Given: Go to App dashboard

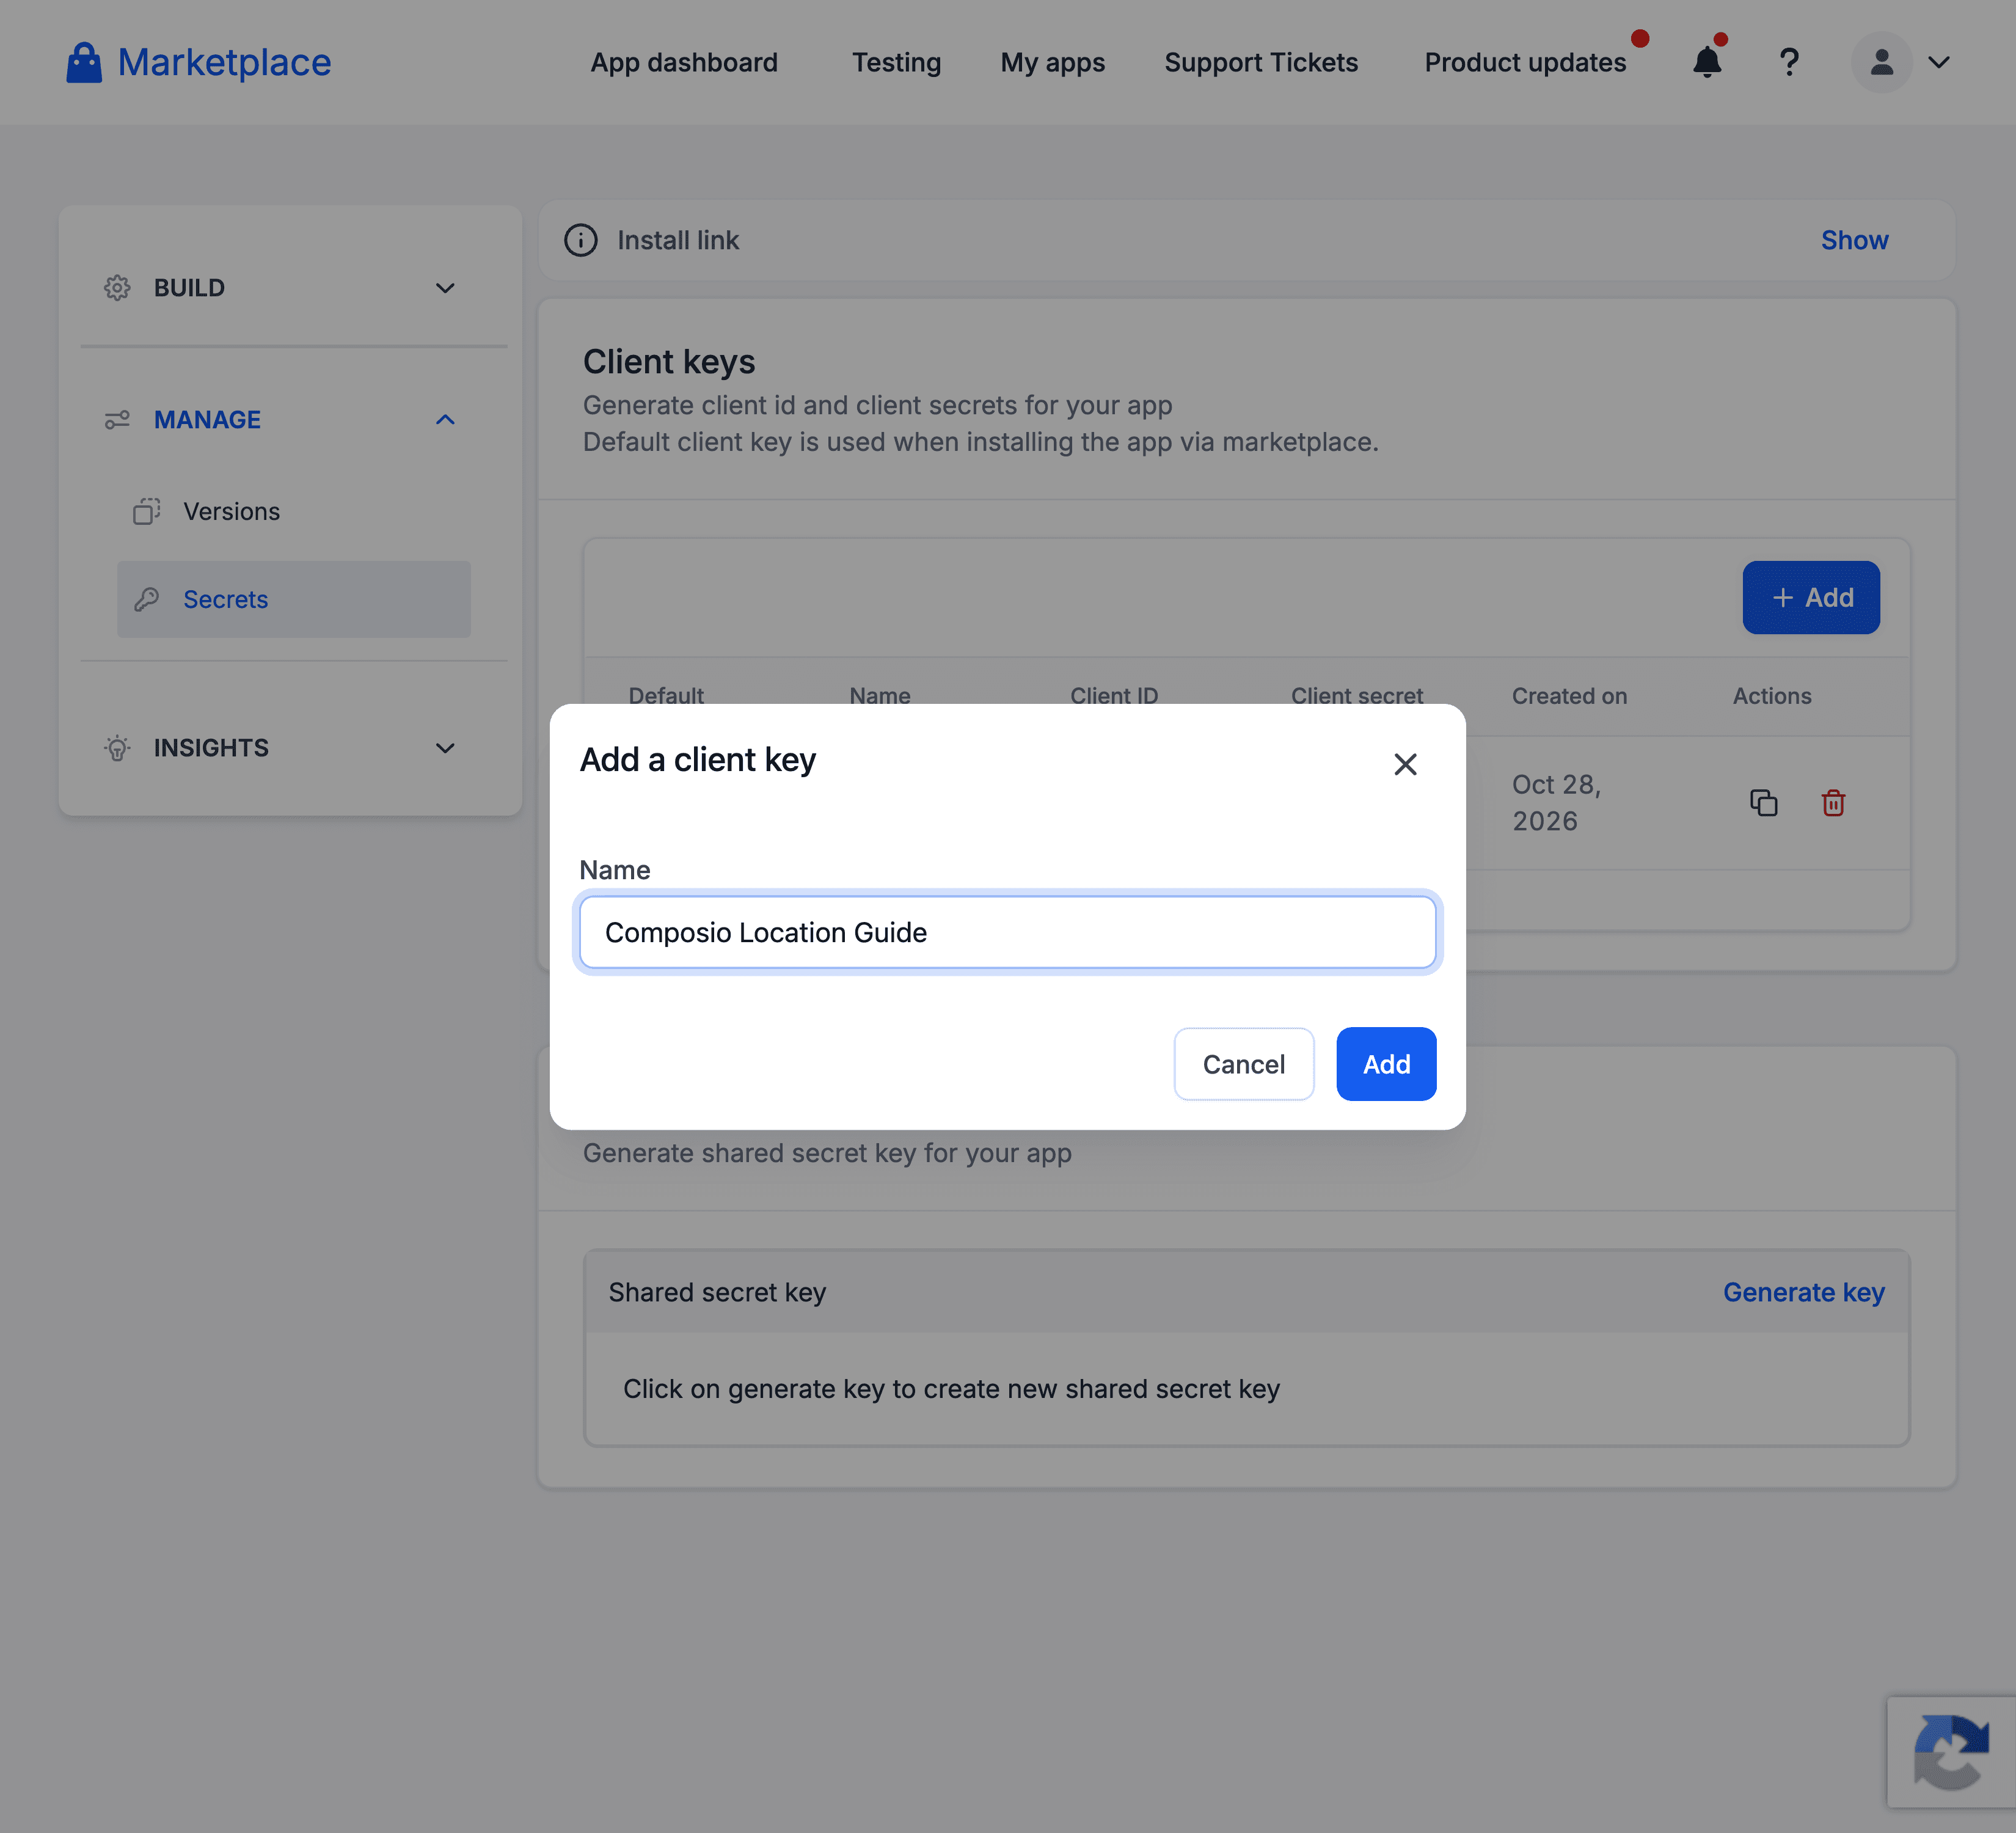Looking at the screenshot, I should pyautogui.click(x=684, y=62).
